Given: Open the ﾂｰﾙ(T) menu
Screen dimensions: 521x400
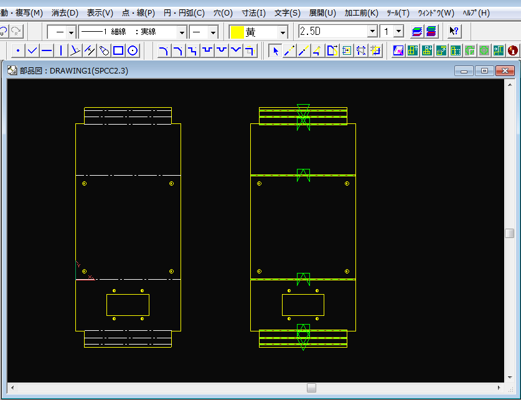Looking at the screenshot, I should [x=398, y=13].
